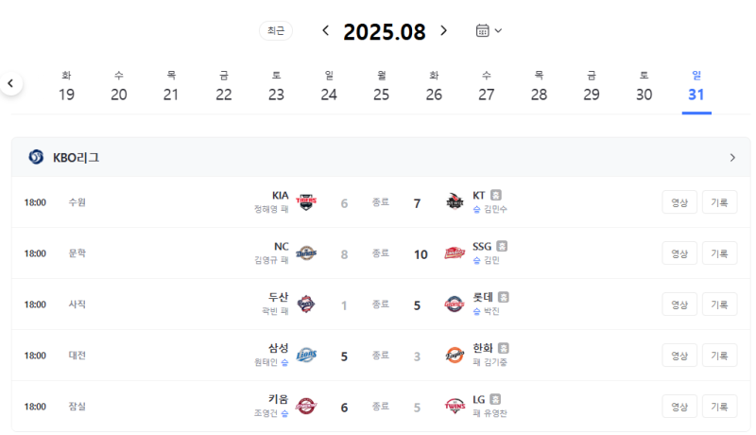Open the calendar date picker dropdown
Image resolution: width=756 pixels, height=435 pixels.
tap(488, 30)
